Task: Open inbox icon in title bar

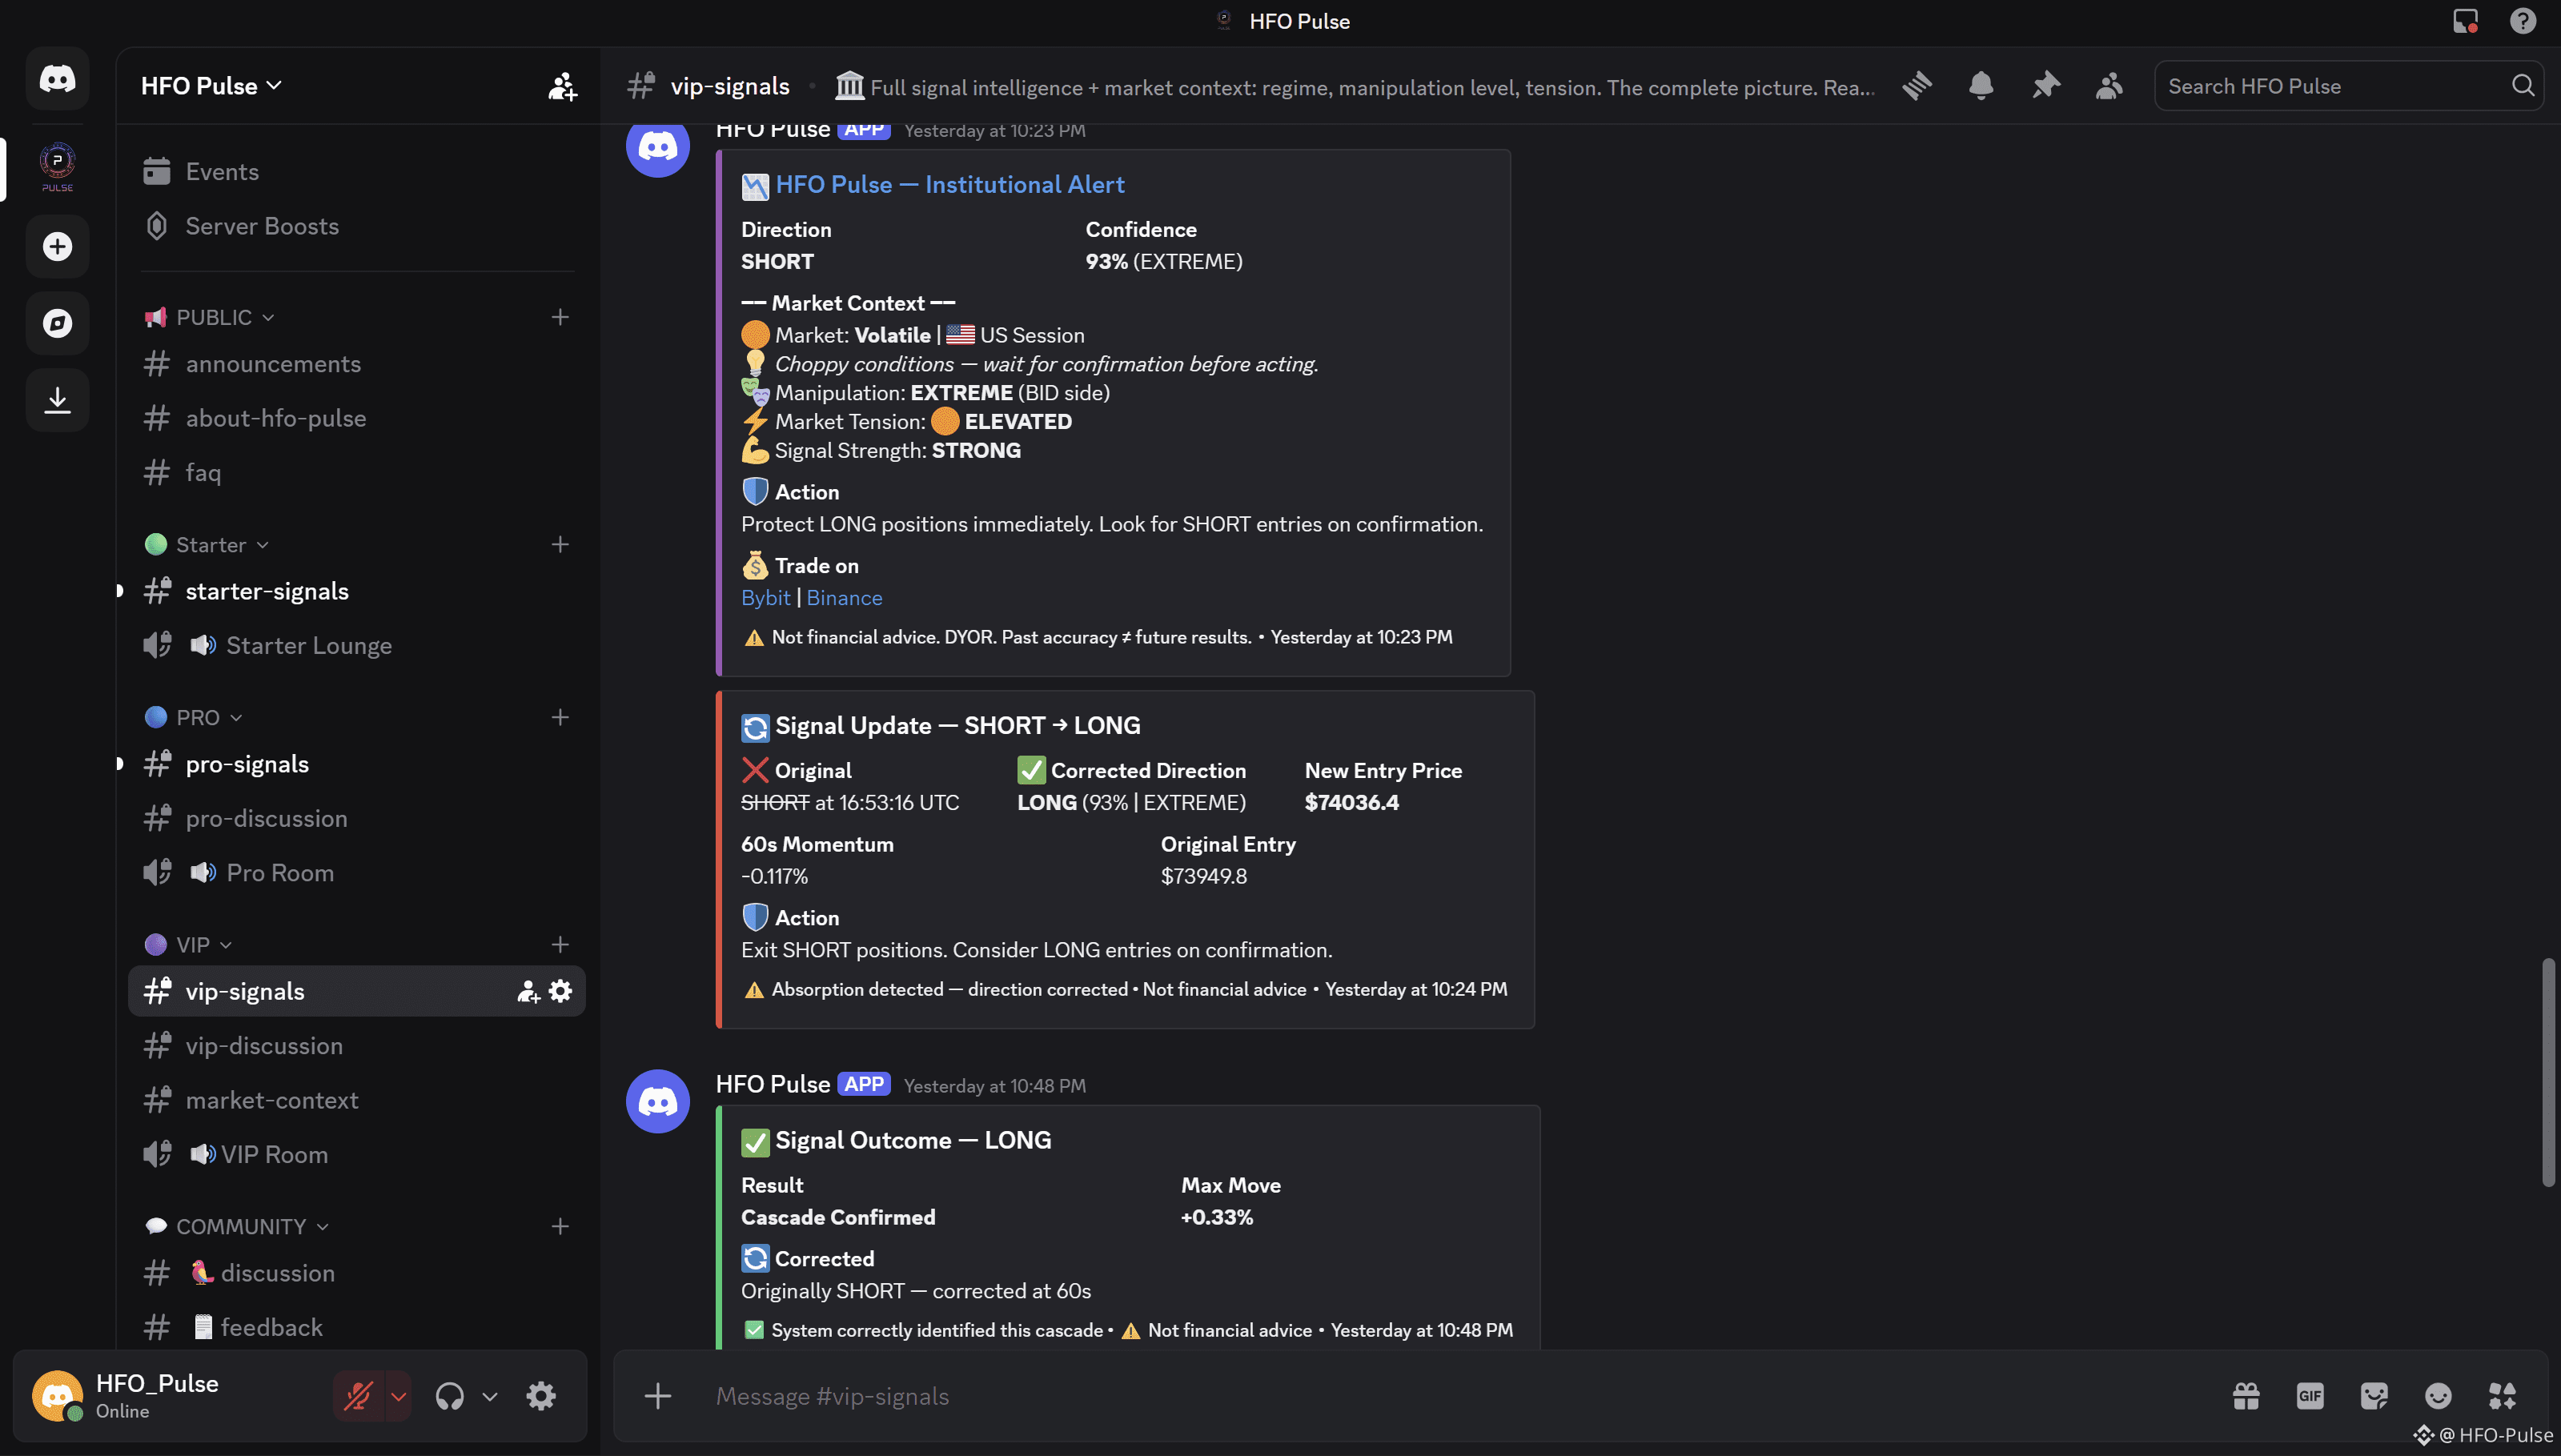Action: click(x=2465, y=21)
